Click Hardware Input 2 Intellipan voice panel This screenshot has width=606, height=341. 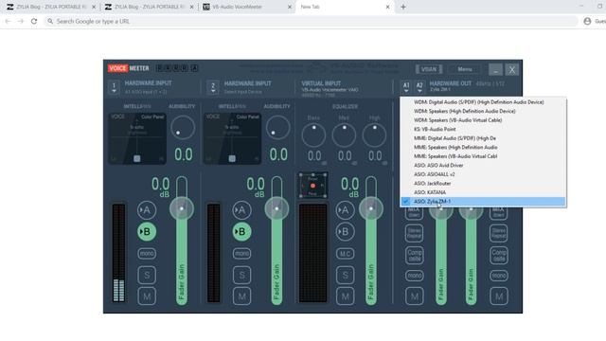point(232,138)
